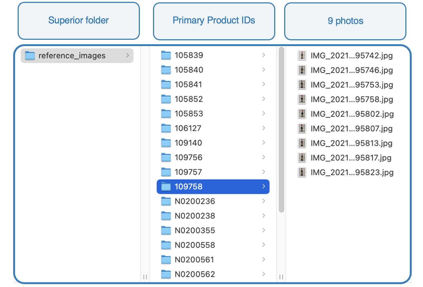Select the bottle thumbnail of IMG_2021...95746.jpg
This screenshot has width=423, height=287.
302,70
